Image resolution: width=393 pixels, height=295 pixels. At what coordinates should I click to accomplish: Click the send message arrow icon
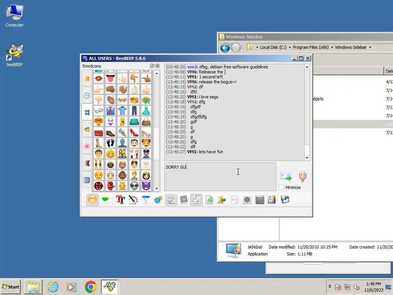[286, 176]
